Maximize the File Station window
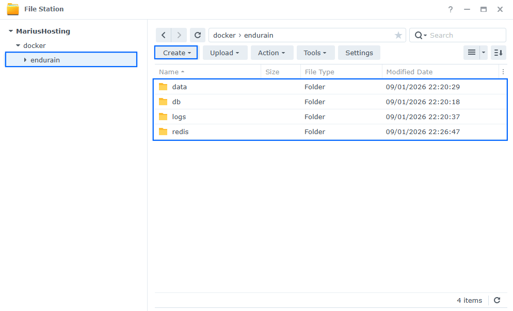513x311 pixels. pos(484,9)
